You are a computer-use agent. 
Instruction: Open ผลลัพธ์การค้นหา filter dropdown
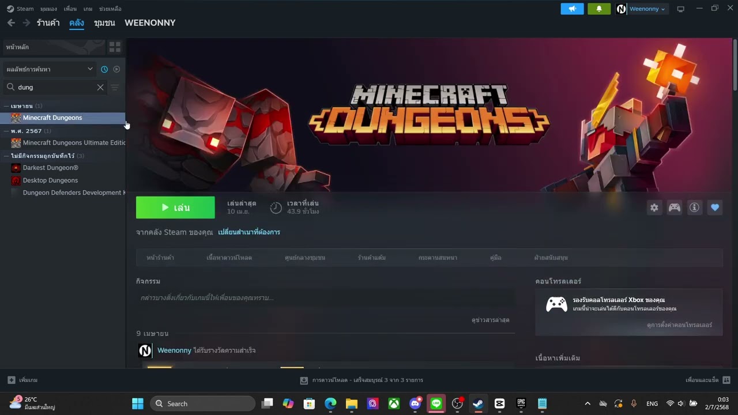[x=50, y=69]
